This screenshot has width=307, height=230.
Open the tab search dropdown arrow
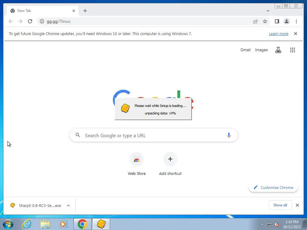(268, 11)
